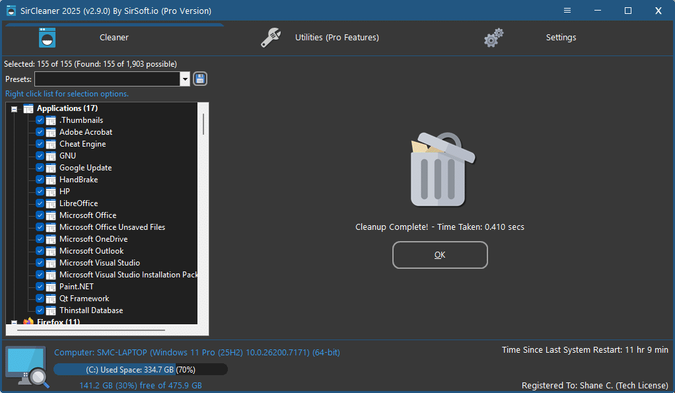Switch to the Utilities (Pro Features) tab

point(337,38)
